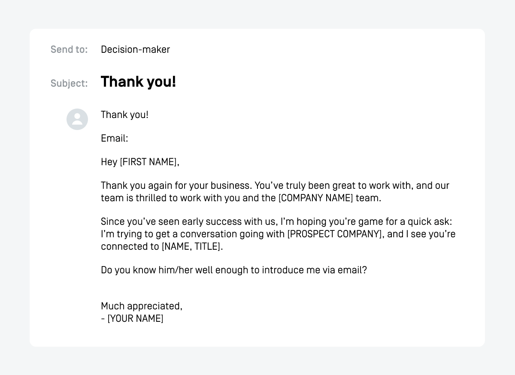Select the [COMPANY NAME] placeholder
515x375 pixels.
pyautogui.click(x=316, y=198)
